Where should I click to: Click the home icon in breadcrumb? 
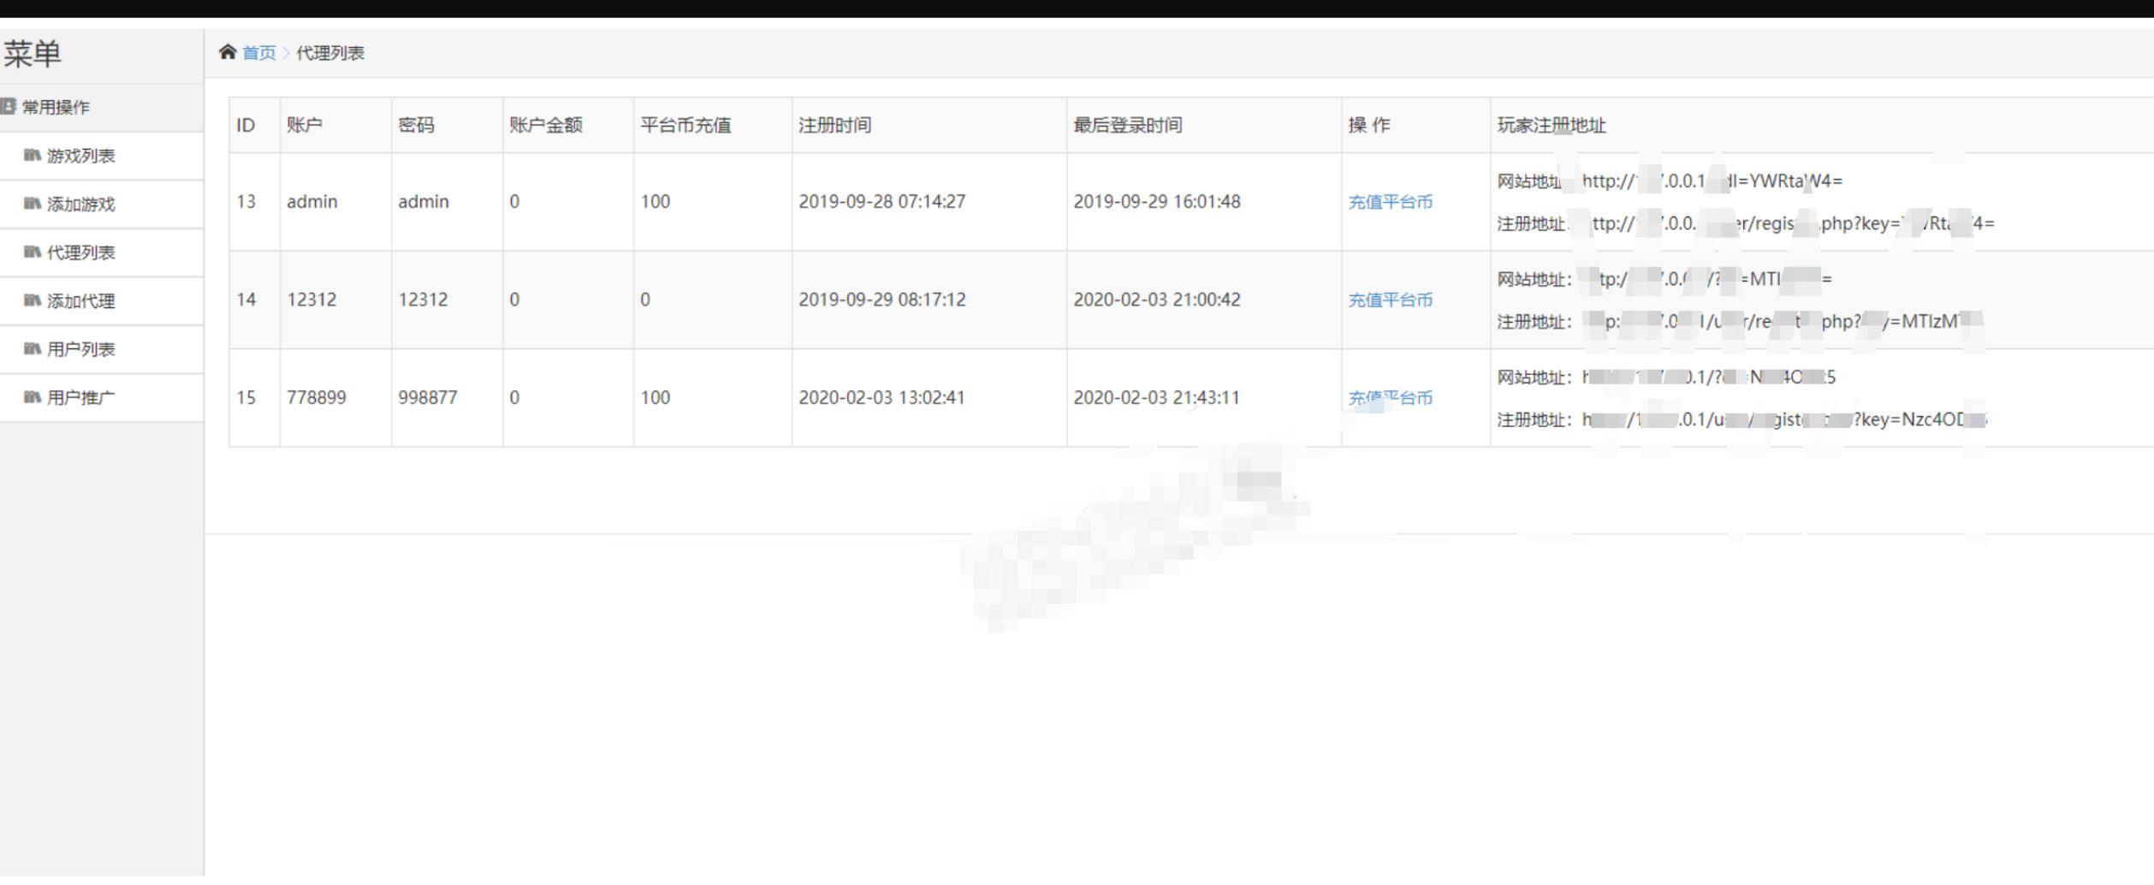[x=227, y=52]
